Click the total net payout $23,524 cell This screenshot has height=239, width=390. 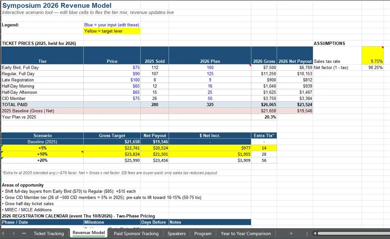[x=295, y=104]
